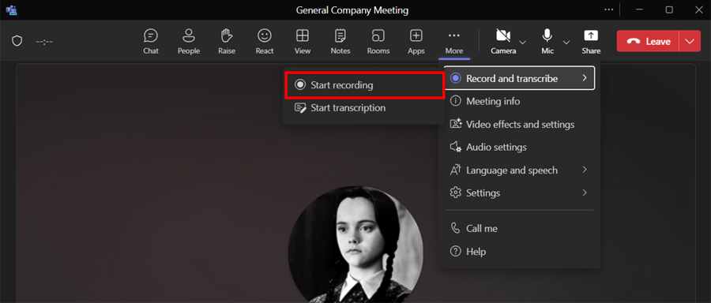The height and width of the screenshot is (303, 711).
Task: Leave the meeting
Action: 648,41
